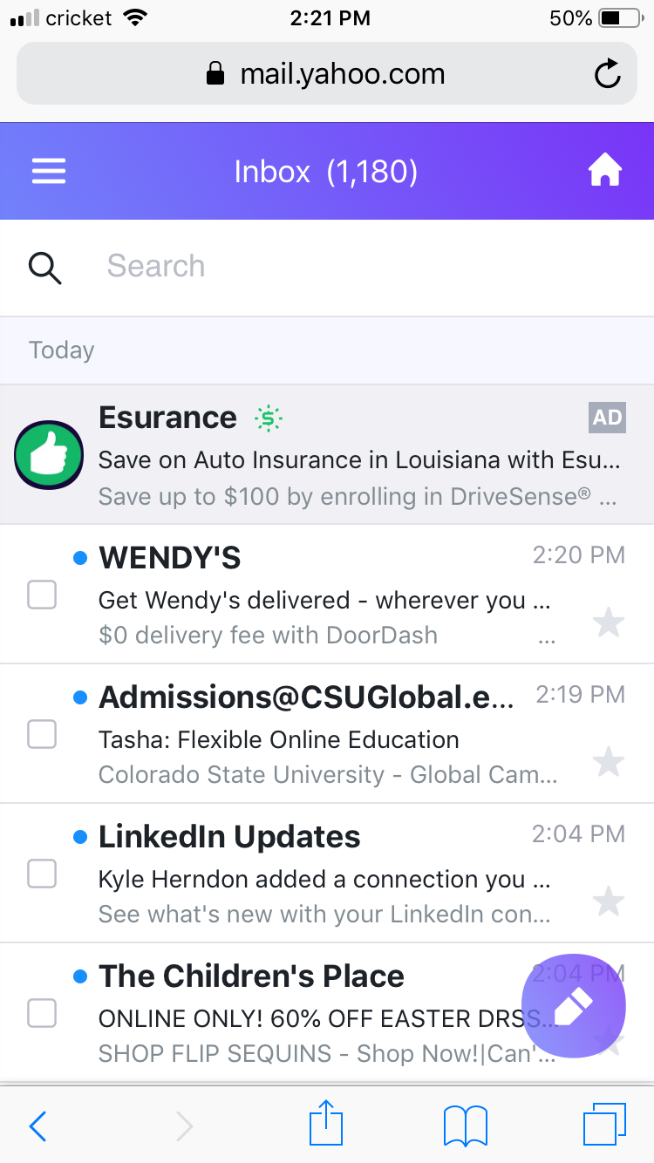Star the CSU Global admissions email
The height and width of the screenshot is (1163, 654).
click(x=608, y=762)
